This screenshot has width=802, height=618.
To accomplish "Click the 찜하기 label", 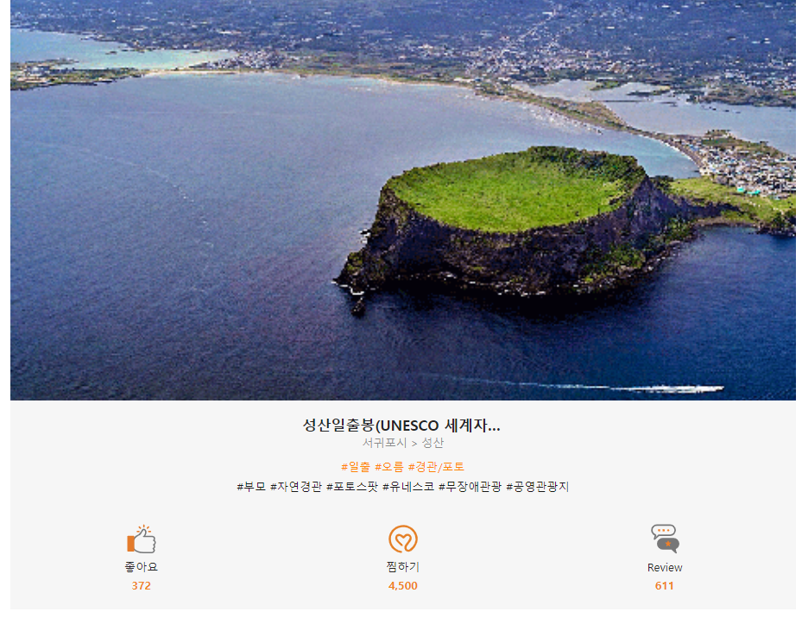I will coord(403,567).
